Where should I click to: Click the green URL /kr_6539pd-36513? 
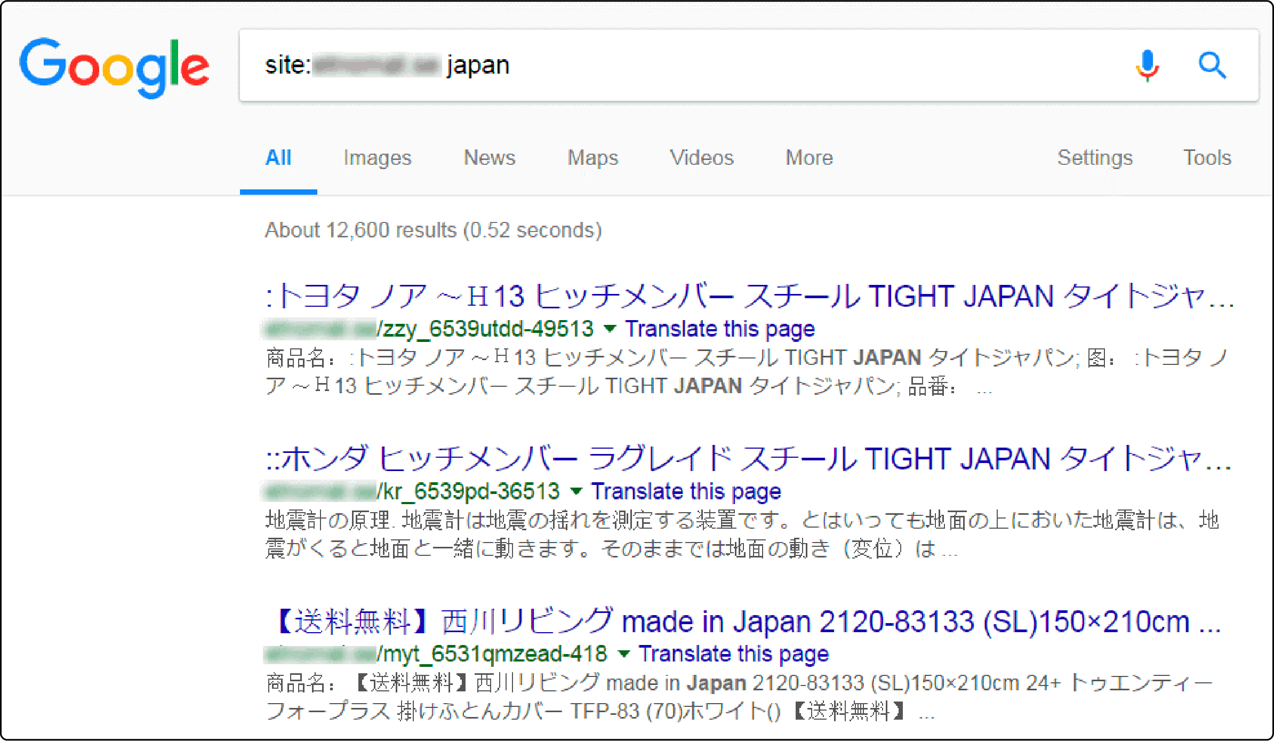click(x=468, y=491)
